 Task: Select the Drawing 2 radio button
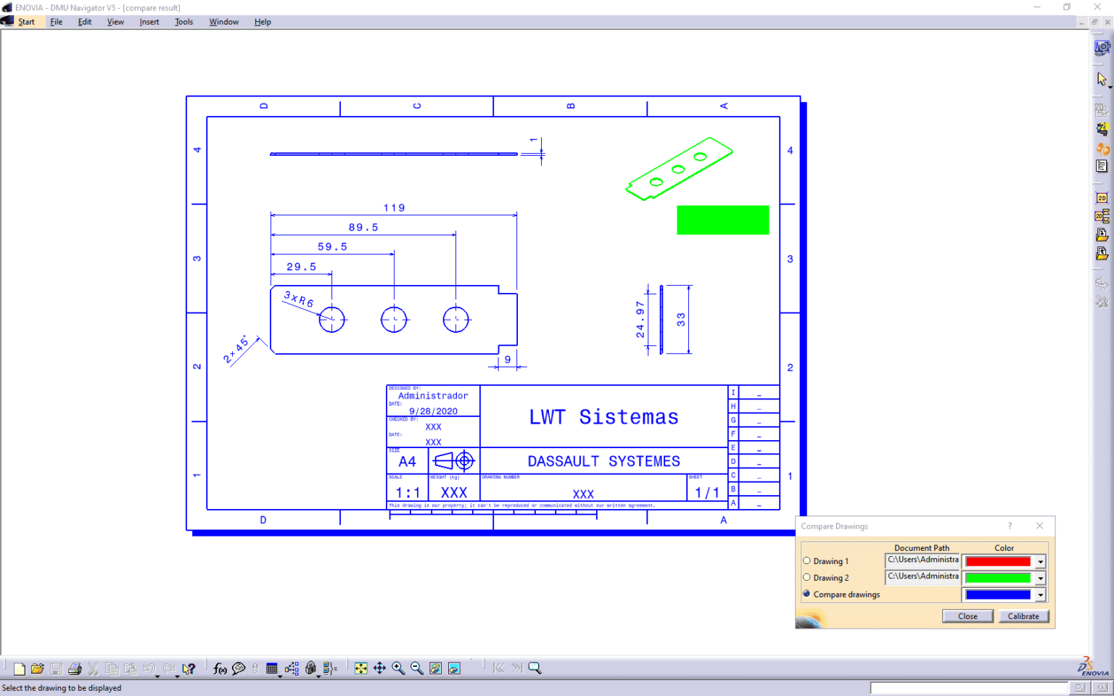(806, 577)
